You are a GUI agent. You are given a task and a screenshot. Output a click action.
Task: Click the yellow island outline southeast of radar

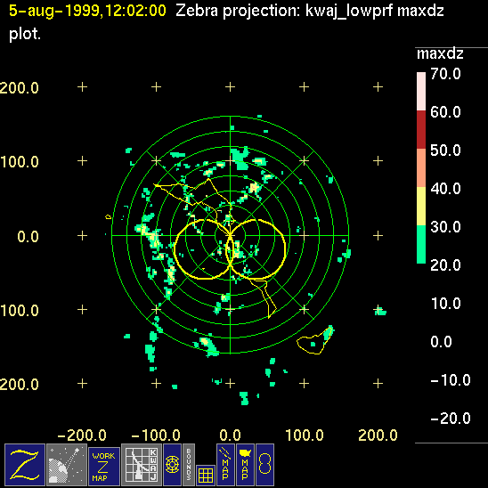coord(314,341)
